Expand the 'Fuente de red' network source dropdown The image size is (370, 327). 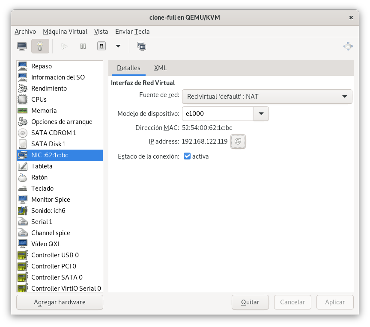coord(267,97)
